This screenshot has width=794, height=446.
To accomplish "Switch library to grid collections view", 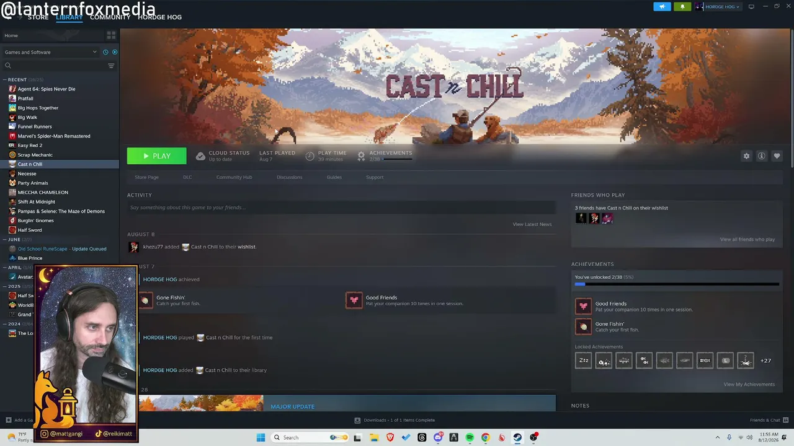I will [x=111, y=35].
